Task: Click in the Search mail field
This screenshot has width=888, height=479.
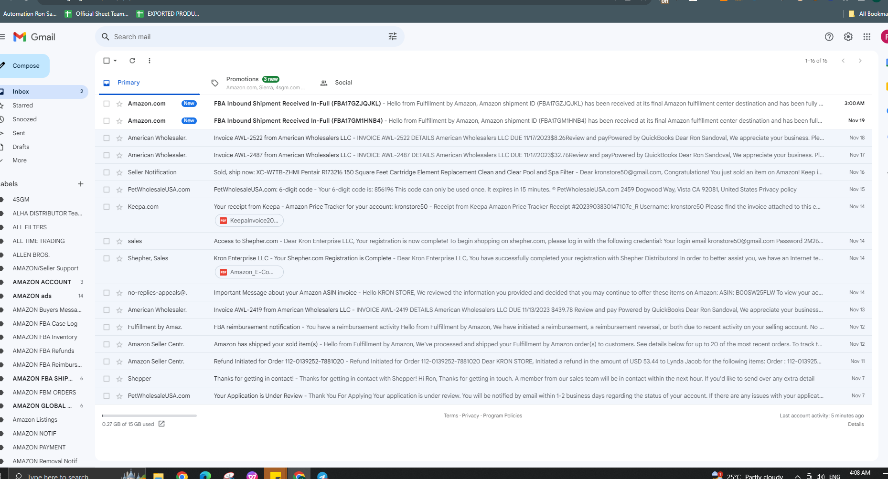Action: pos(248,37)
